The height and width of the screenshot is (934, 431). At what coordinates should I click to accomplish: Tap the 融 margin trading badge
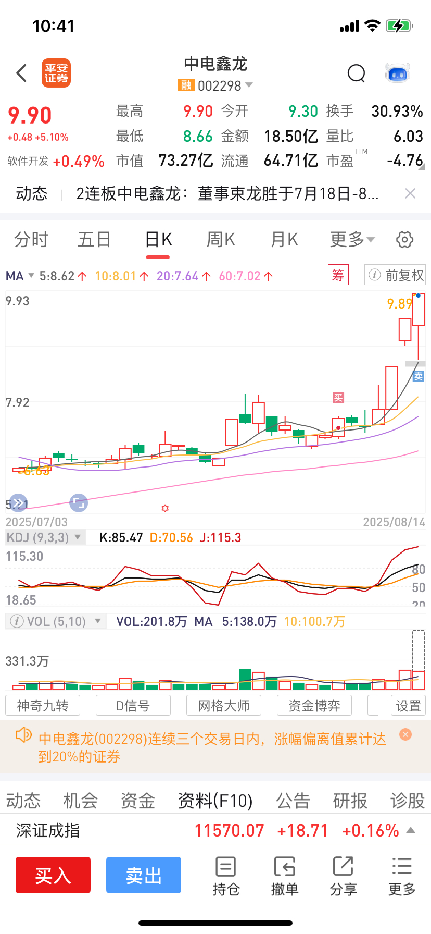186,85
